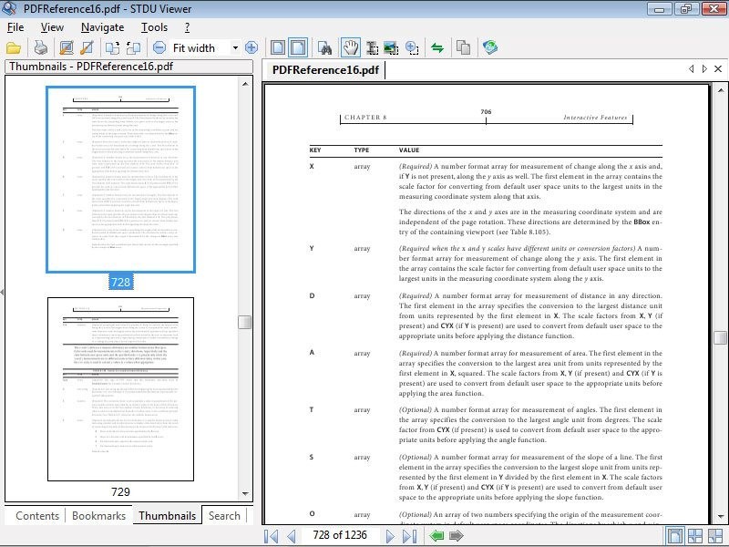This screenshot has width=729, height=547.
Task: Toggle single page layout in toolbar
Action: point(278,47)
